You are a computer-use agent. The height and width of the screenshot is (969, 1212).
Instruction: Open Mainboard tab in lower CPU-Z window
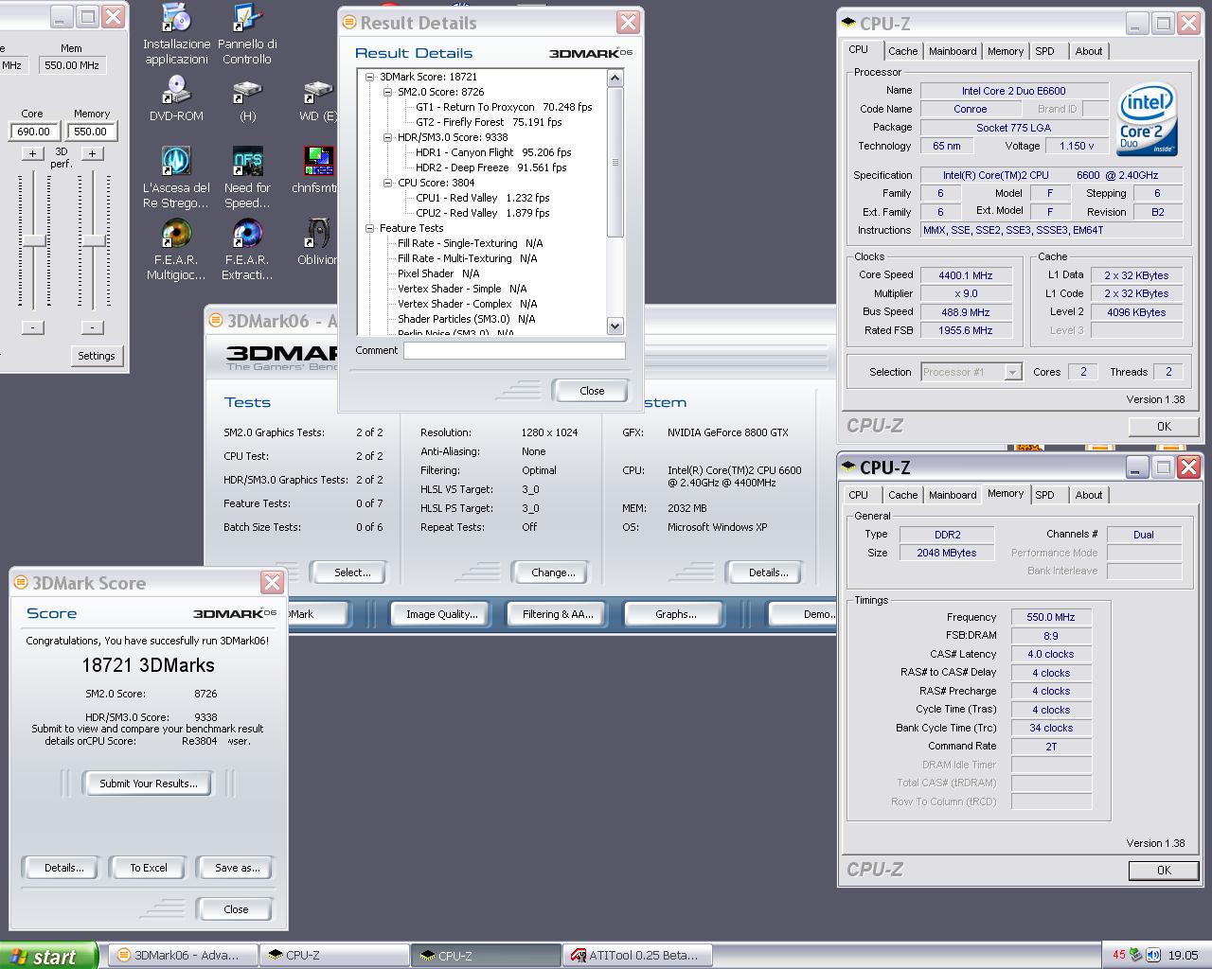coord(953,495)
